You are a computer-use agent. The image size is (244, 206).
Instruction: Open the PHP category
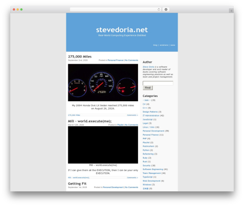144,139
